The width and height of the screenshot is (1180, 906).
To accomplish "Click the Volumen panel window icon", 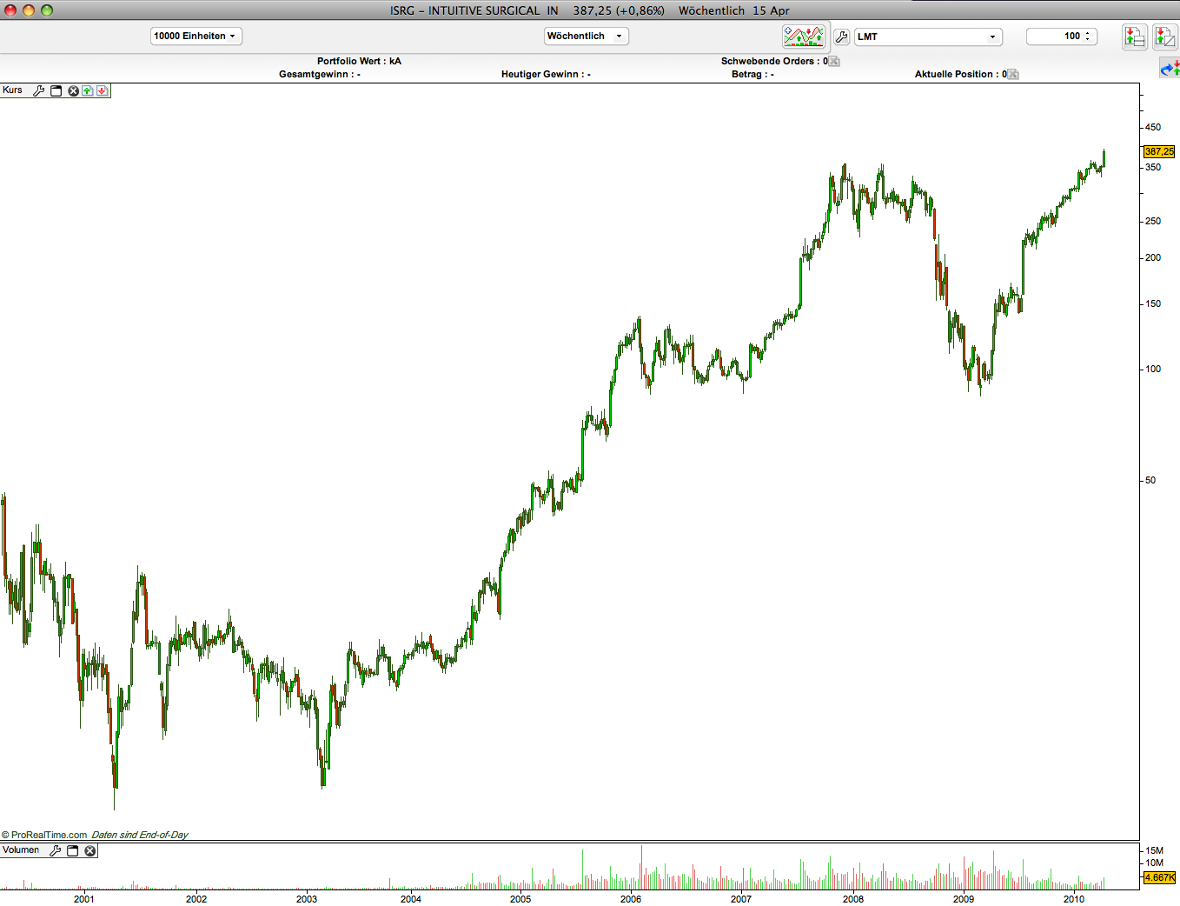I will (x=73, y=850).
